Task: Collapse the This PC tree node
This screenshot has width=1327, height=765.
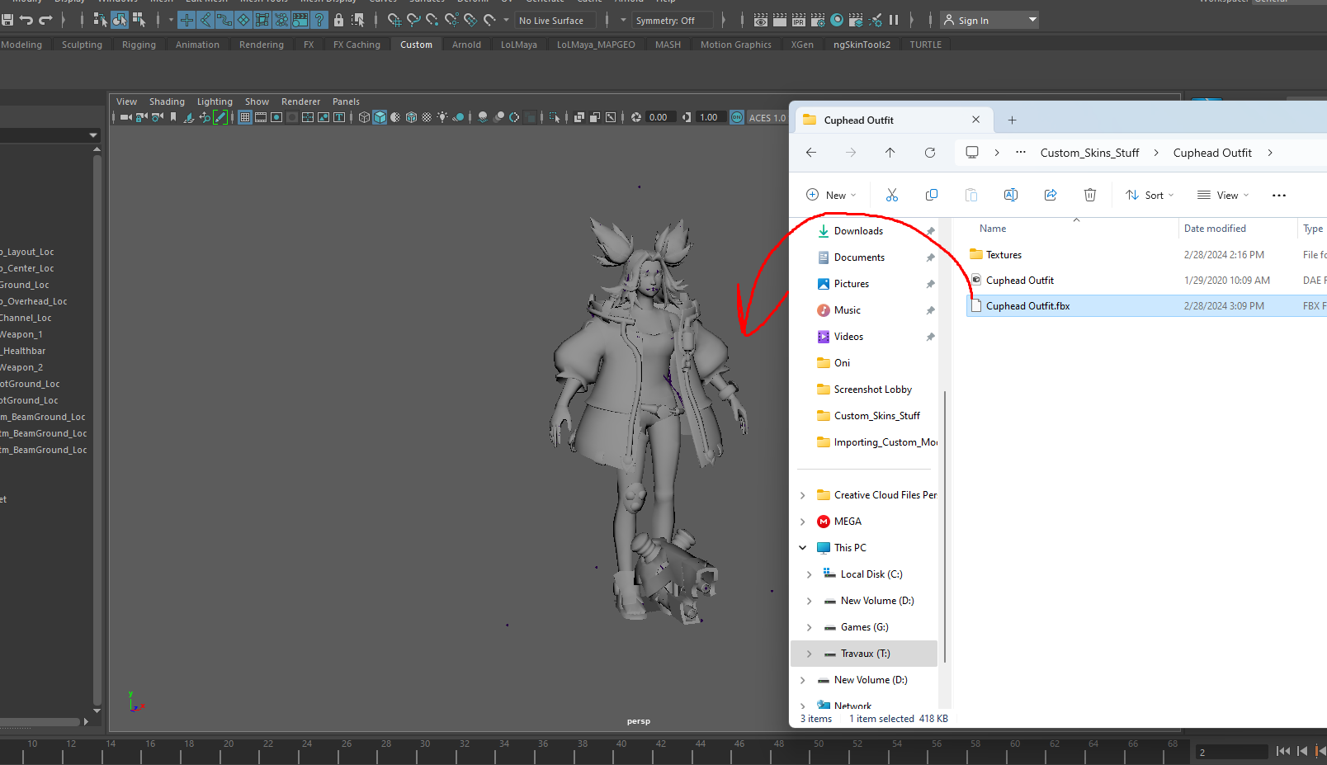Action: [802, 548]
